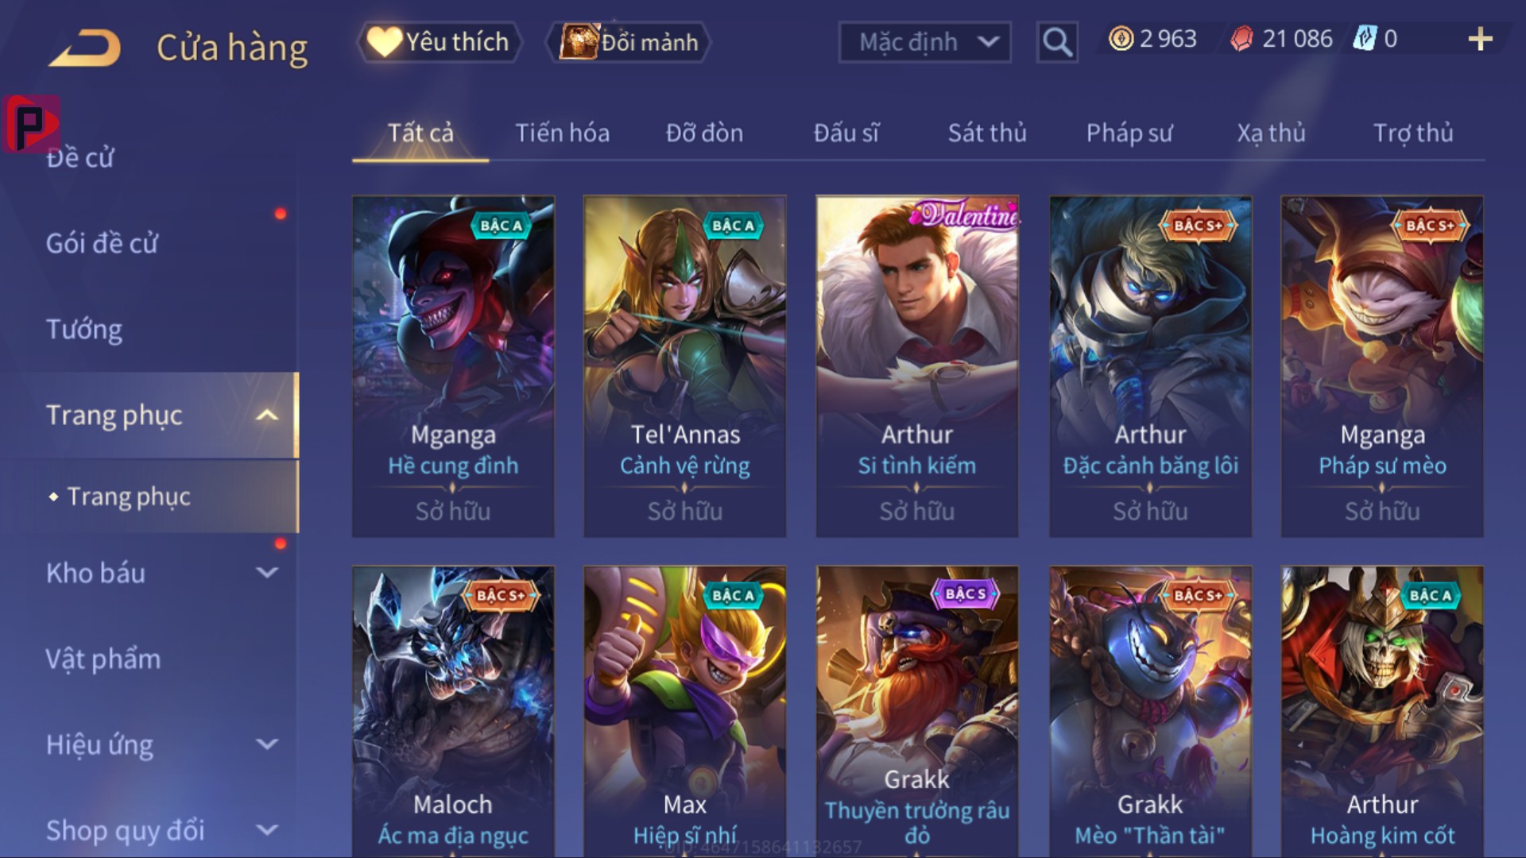The image size is (1526, 858).
Task: Tap the BẬC S badge on Grakk skin
Action: [x=965, y=594]
